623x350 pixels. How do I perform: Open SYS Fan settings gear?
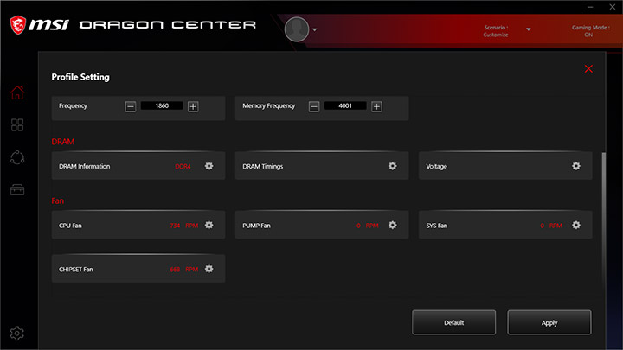click(x=576, y=225)
